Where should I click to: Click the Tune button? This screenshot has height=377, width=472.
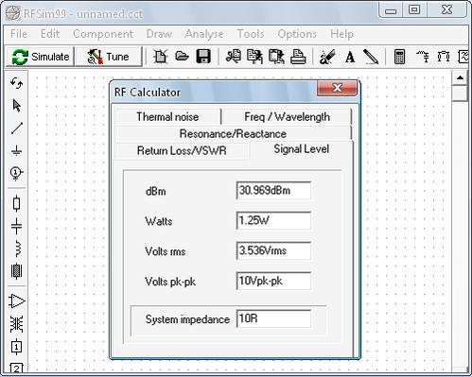click(x=109, y=57)
